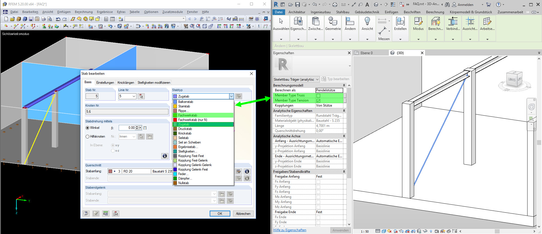Viewport: 542px width, 234px height.
Task: Open Hilfe zu Eigenschaften link
Action: click(x=290, y=230)
